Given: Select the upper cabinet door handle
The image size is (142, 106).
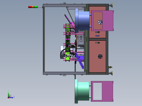Looking at the screenshot, I should (97, 32).
